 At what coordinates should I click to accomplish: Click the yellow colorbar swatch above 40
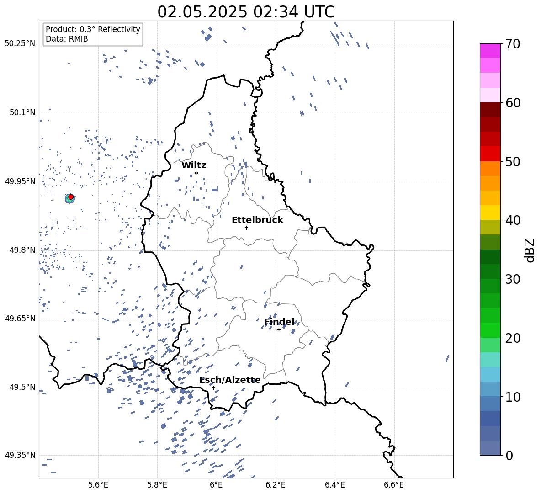pos(490,212)
